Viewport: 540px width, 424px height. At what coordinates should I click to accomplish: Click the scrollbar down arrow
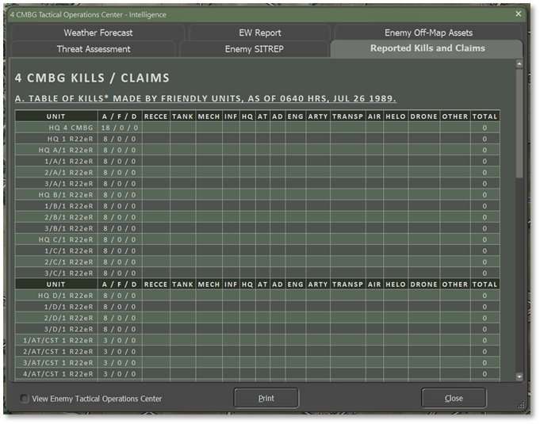tap(519, 376)
